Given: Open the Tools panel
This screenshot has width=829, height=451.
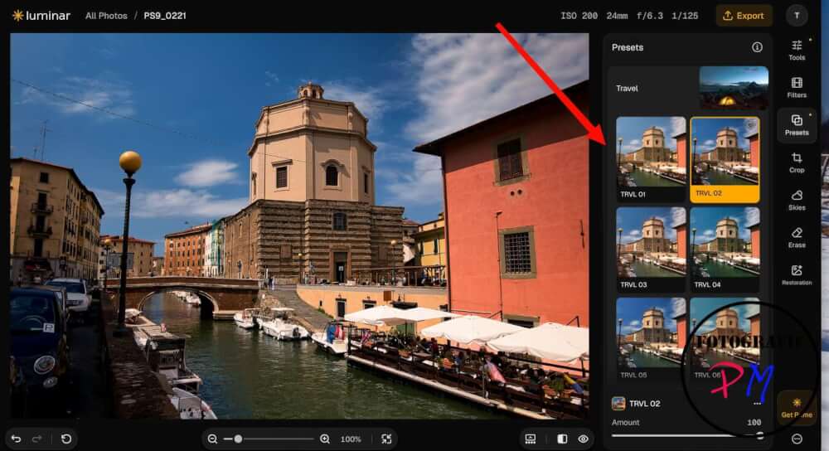Looking at the screenshot, I should pos(796,51).
